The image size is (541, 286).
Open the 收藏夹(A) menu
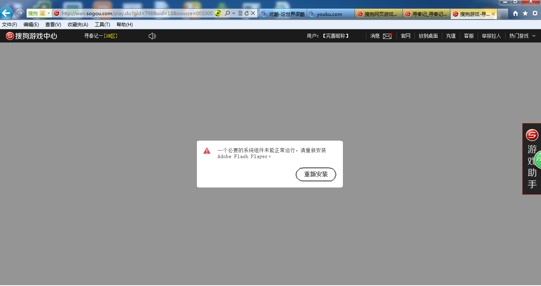click(x=78, y=24)
